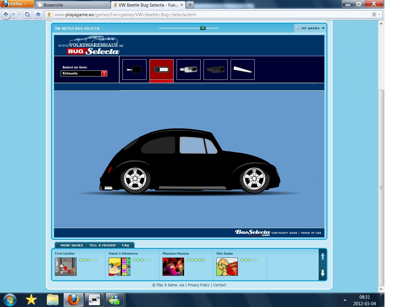
Task: Click the Firefox home button
Action: [38, 14]
